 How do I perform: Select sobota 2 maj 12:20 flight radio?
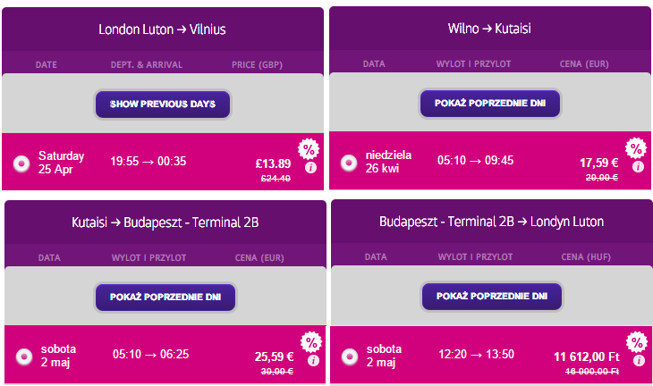click(x=350, y=357)
